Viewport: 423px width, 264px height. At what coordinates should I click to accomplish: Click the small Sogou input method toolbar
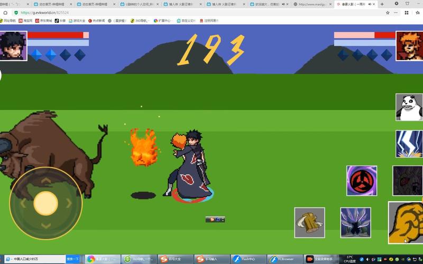click(x=215, y=220)
